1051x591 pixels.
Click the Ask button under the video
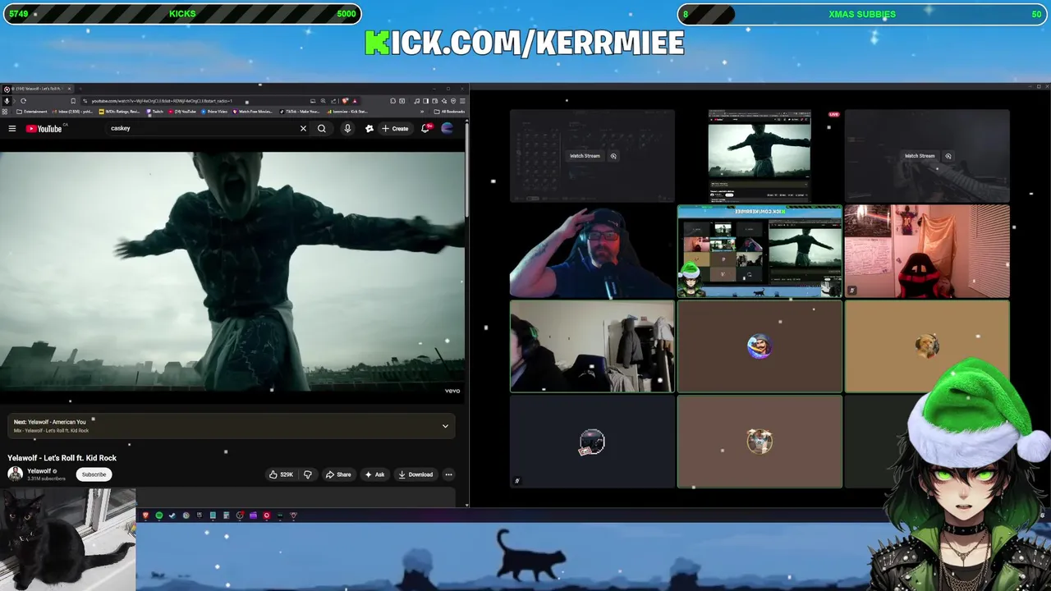click(374, 474)
